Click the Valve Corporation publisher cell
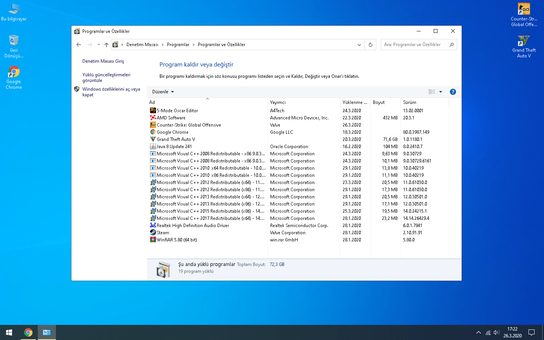 pyautogui.click(x=288, y=232)
